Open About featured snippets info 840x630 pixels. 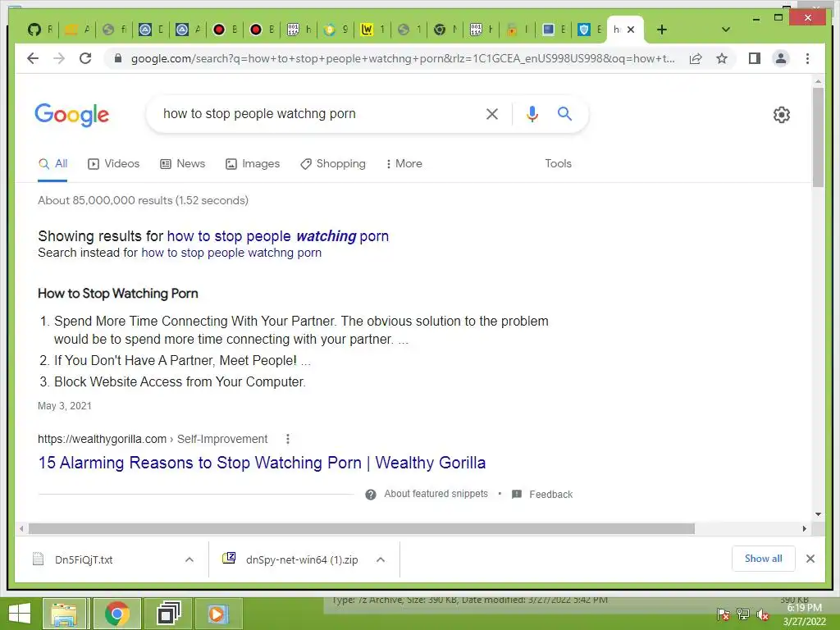point(436,494)
